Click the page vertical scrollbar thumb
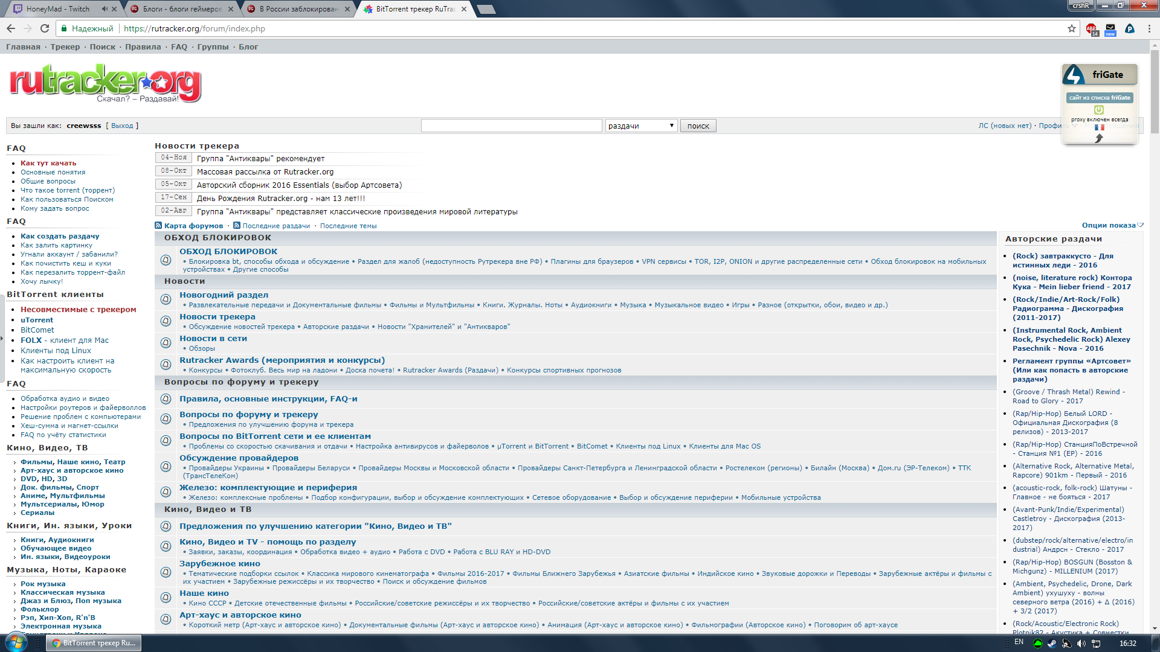 pos(1155,91)
